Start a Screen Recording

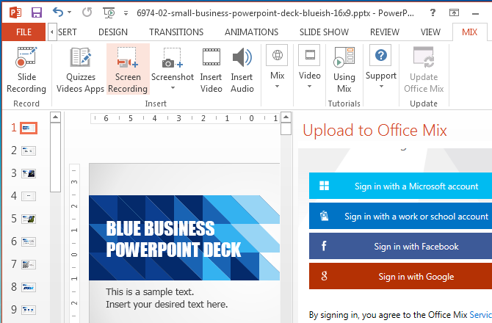(128, 70)
